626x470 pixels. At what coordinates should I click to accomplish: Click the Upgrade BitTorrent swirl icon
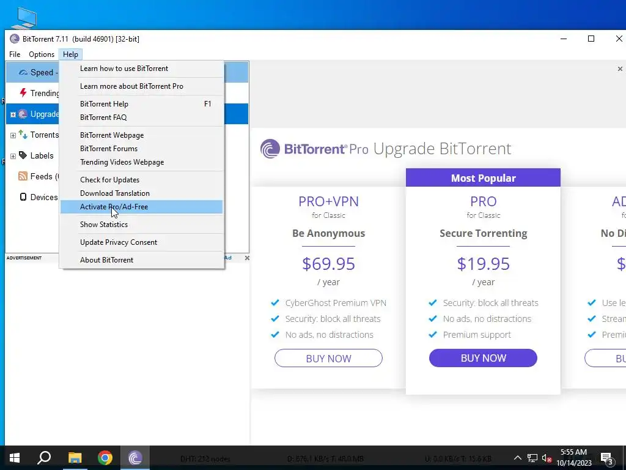coord(23,114)
